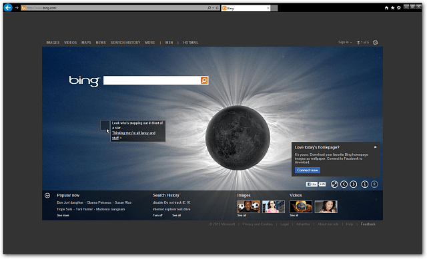
Task: Click 'Turn off' under Search History
Action: coord(157,216)
